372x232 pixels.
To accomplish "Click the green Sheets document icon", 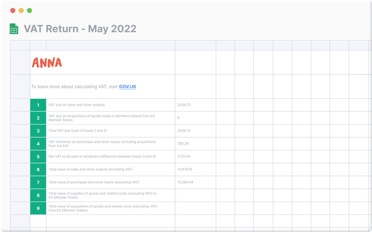I will (x=14, y=29).
